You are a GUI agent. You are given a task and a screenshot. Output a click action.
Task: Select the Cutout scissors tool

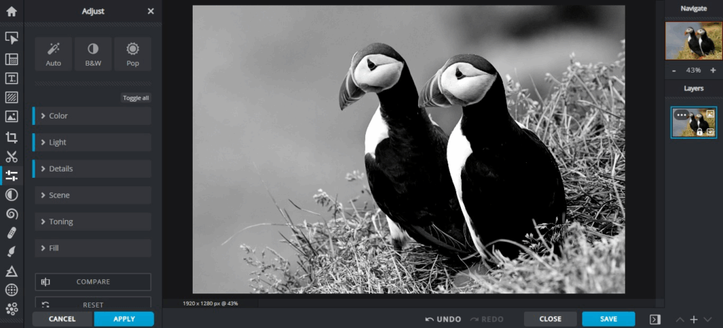[11, 157]
